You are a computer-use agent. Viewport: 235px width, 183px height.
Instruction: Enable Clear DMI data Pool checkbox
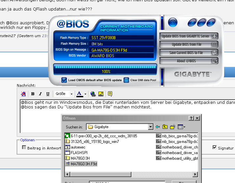click(126, 80)
